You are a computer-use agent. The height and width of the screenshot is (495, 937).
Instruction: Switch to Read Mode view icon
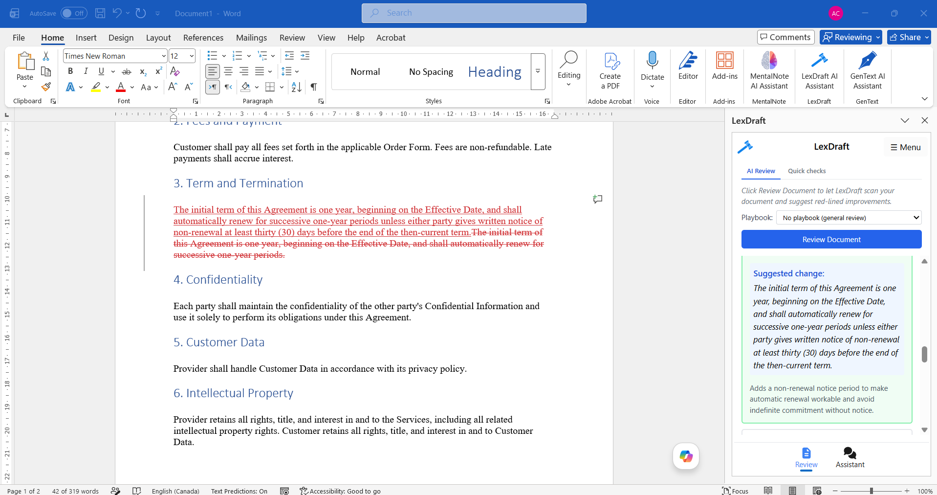tap(768, 491)
